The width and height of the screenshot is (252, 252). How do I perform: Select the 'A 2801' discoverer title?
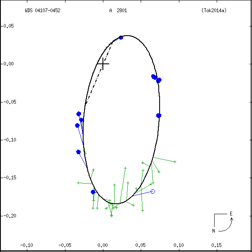point(118,10)
